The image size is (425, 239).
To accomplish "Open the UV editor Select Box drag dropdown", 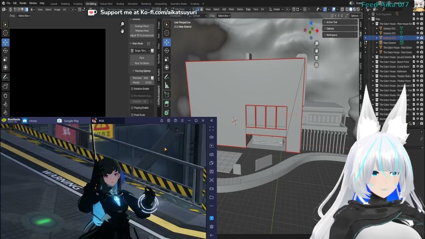I will coord(24,16).
